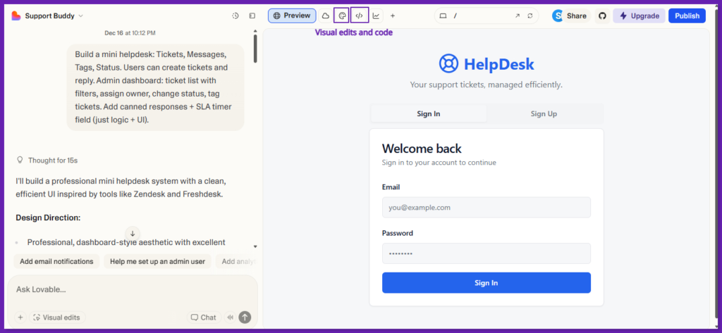
Task: Switch to the Sign Up tab
Action: (x=544, y=113)
